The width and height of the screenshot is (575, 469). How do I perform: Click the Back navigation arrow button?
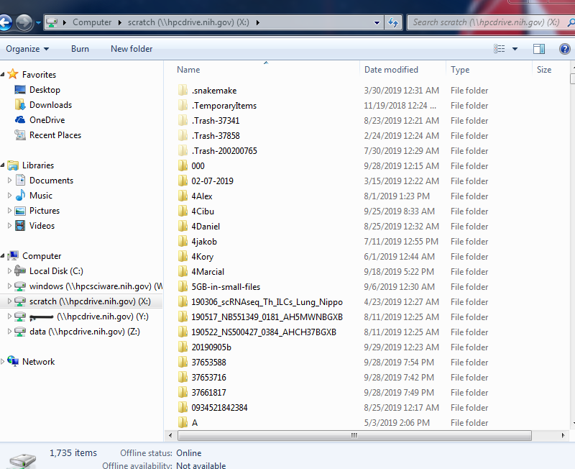click(5, 22)
